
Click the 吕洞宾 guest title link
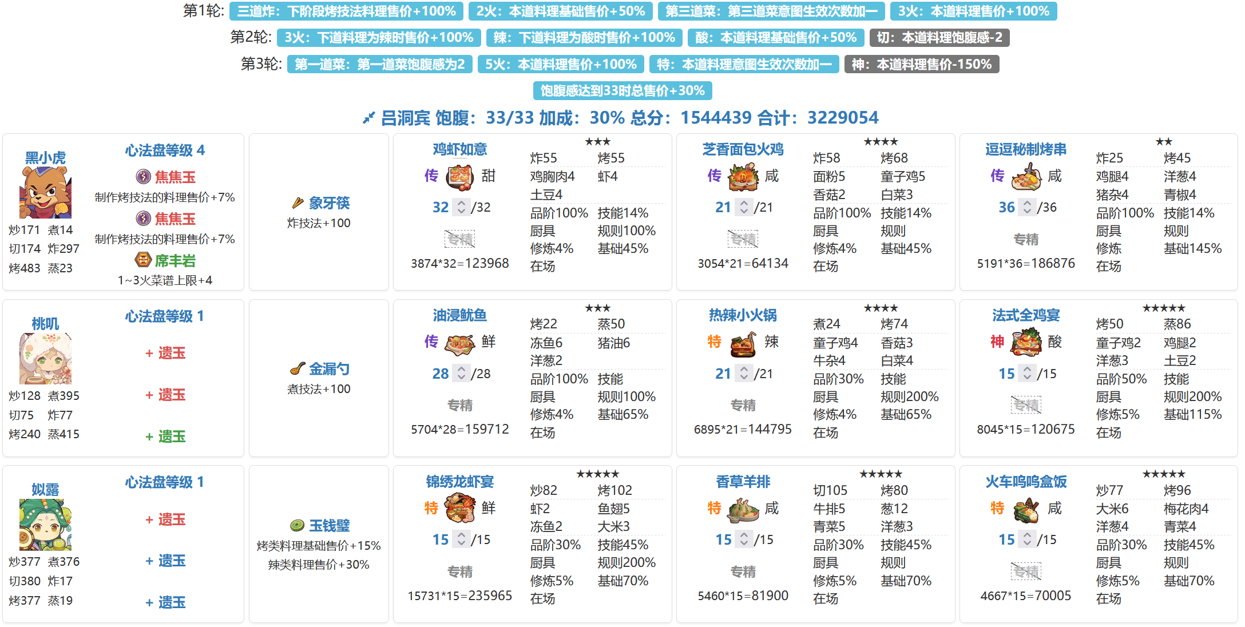(x=405, y=118)
